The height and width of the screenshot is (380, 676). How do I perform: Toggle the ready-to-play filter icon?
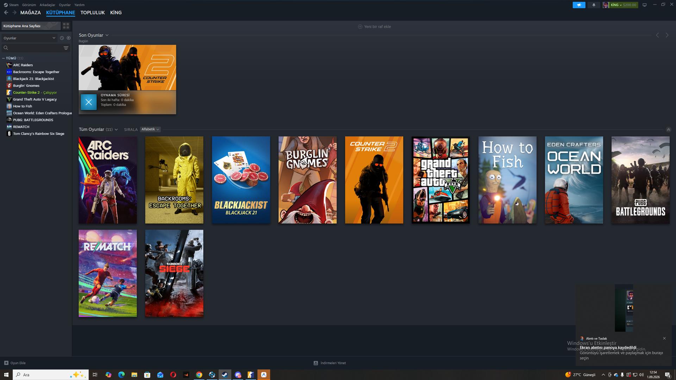tap(69, 38)
